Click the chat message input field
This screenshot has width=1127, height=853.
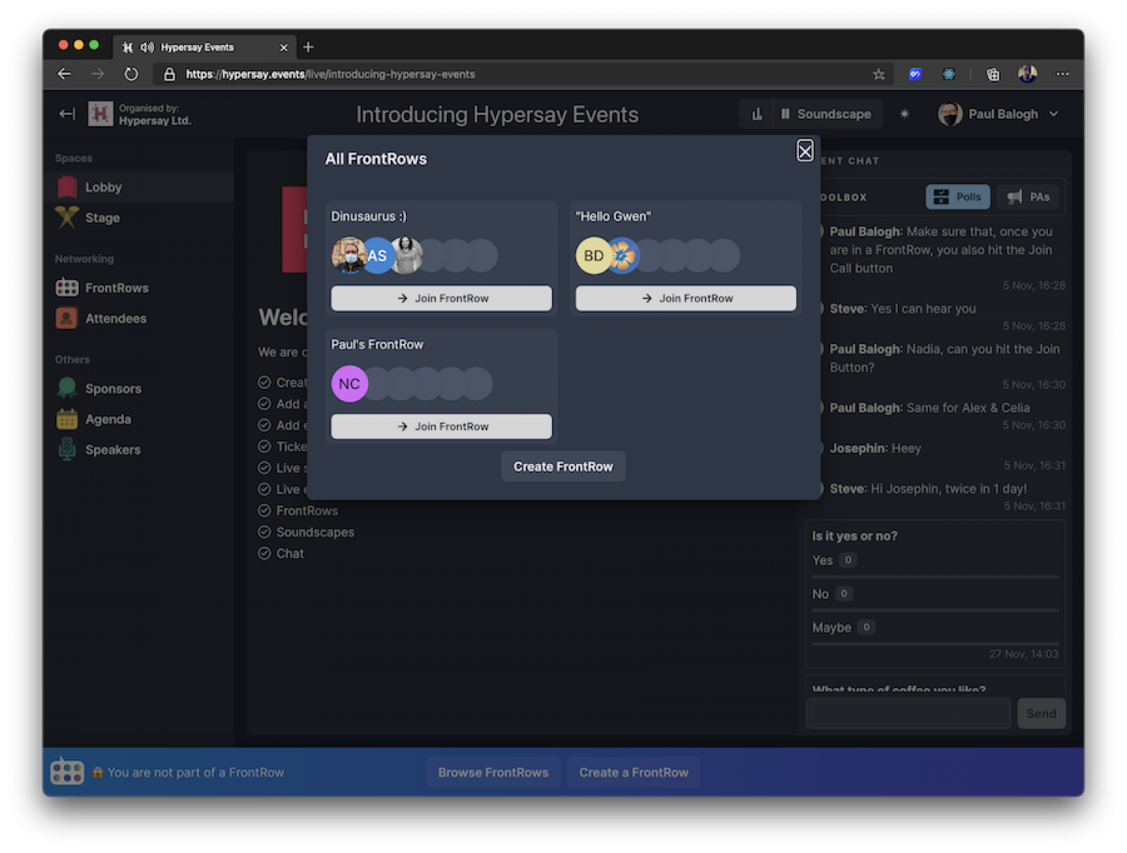[x=908, y=713]
